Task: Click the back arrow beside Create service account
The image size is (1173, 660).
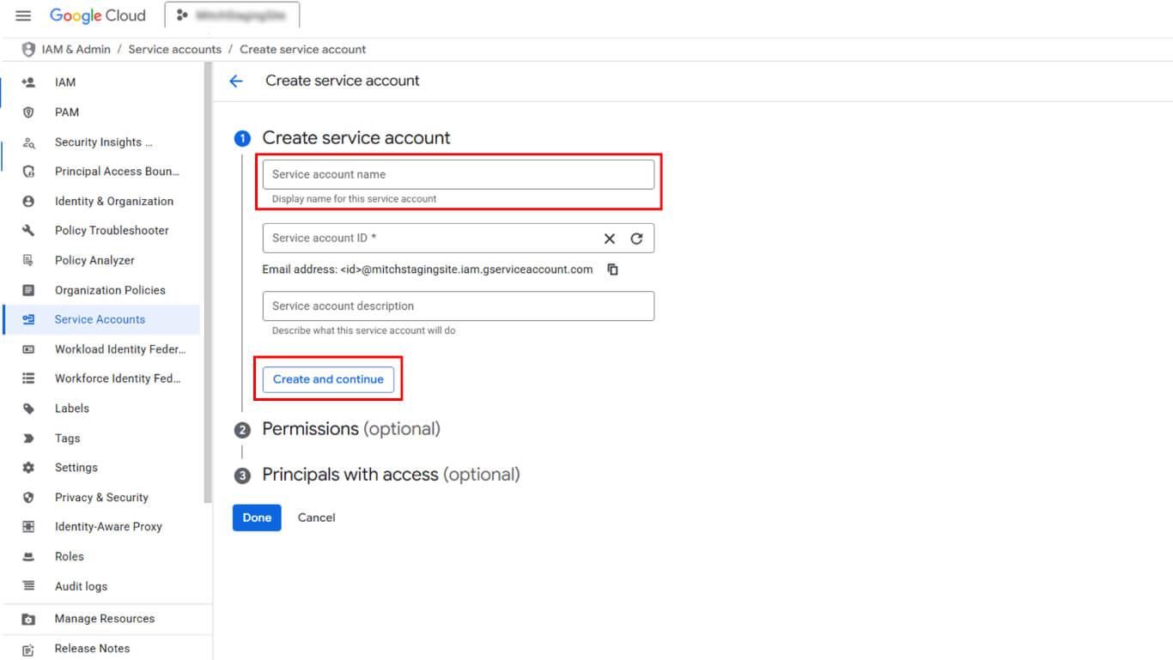Action: pos(236,81)
